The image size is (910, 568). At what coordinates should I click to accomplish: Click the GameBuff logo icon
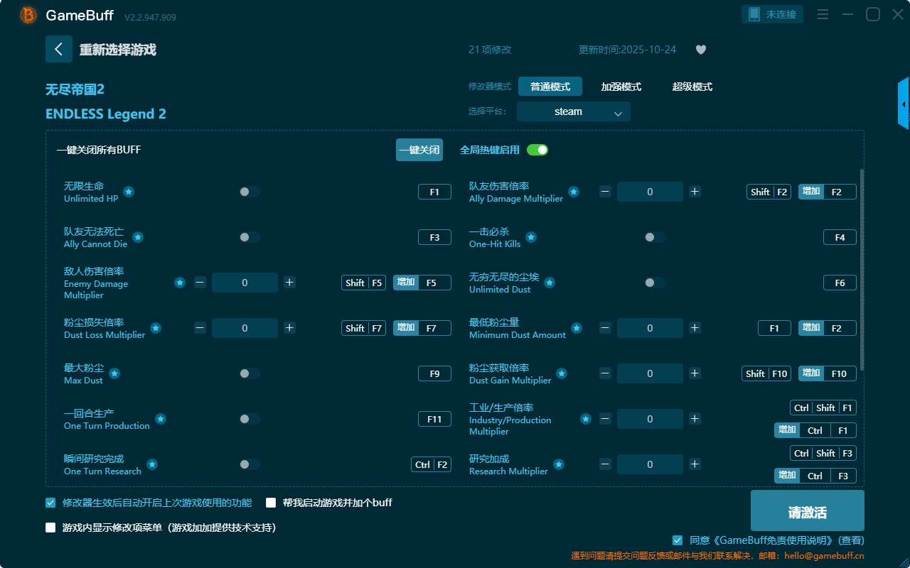28,15
